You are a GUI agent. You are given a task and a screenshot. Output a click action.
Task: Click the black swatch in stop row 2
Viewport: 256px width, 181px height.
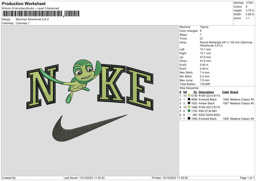click(x=189, y=99)
